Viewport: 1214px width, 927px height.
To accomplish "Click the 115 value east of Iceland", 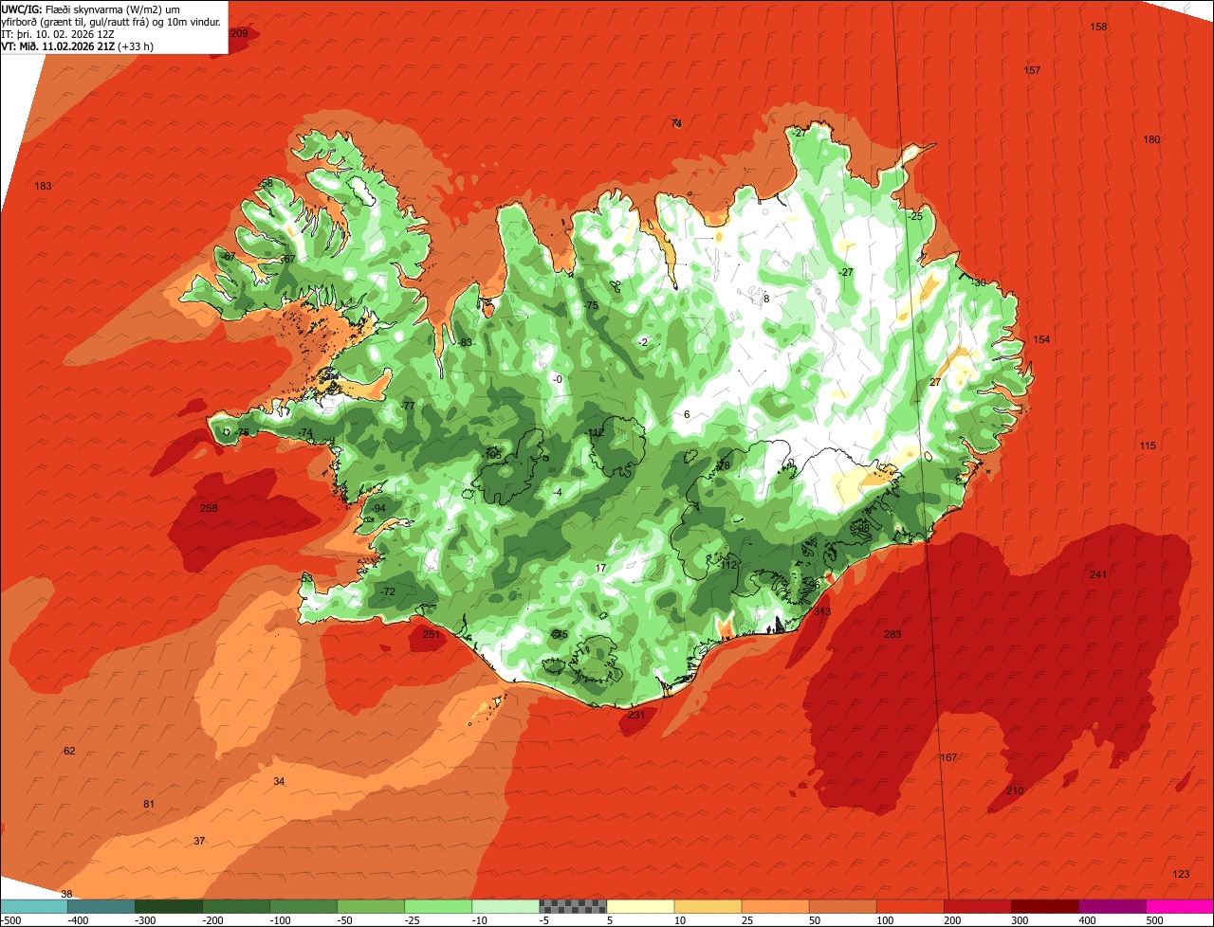I will [x=1148, y=445].
